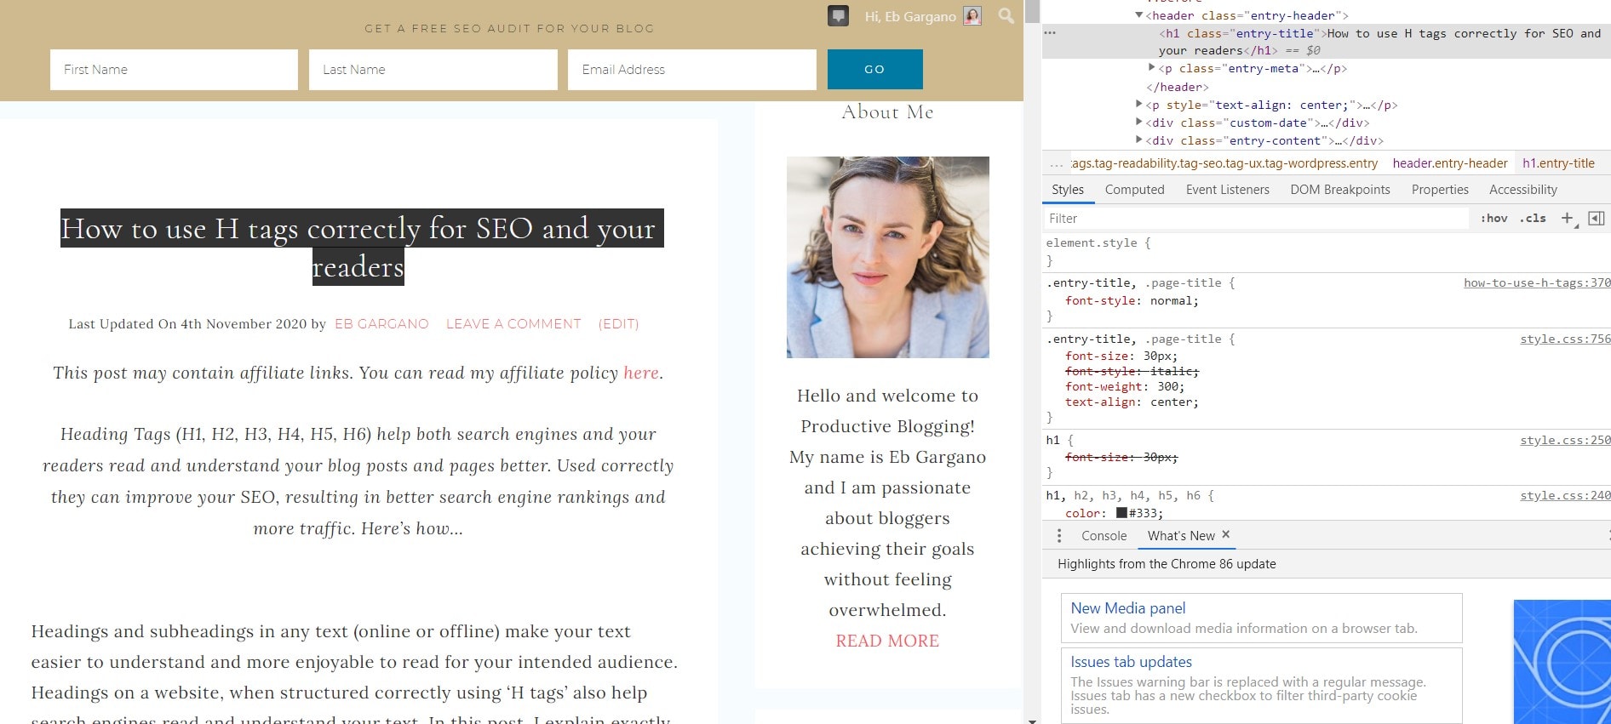1611x724 pixels.
Task: Edit the font-weight 300 value
Action: 1167,386
